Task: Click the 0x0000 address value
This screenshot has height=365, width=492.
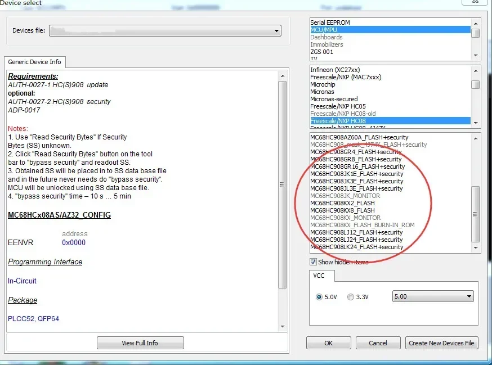Action: (x=74, y=242)
